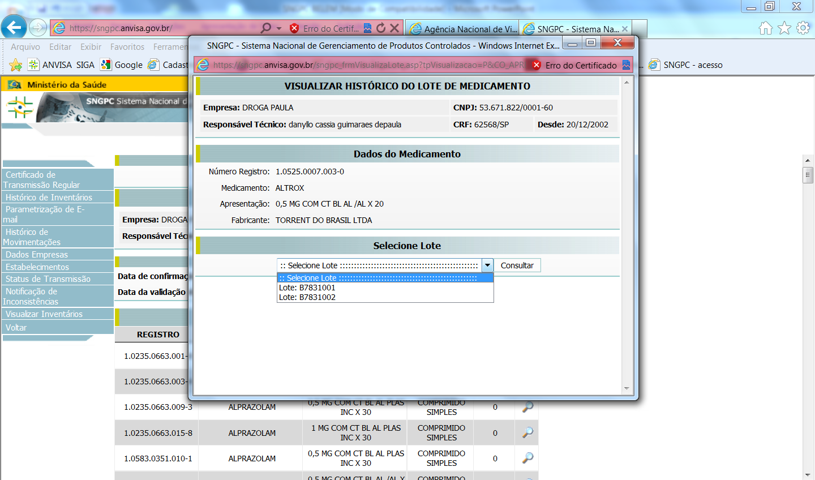Open Notificação de Inconsistências in the sidebar
Screen dimensions: 815x480
point(58,296)
